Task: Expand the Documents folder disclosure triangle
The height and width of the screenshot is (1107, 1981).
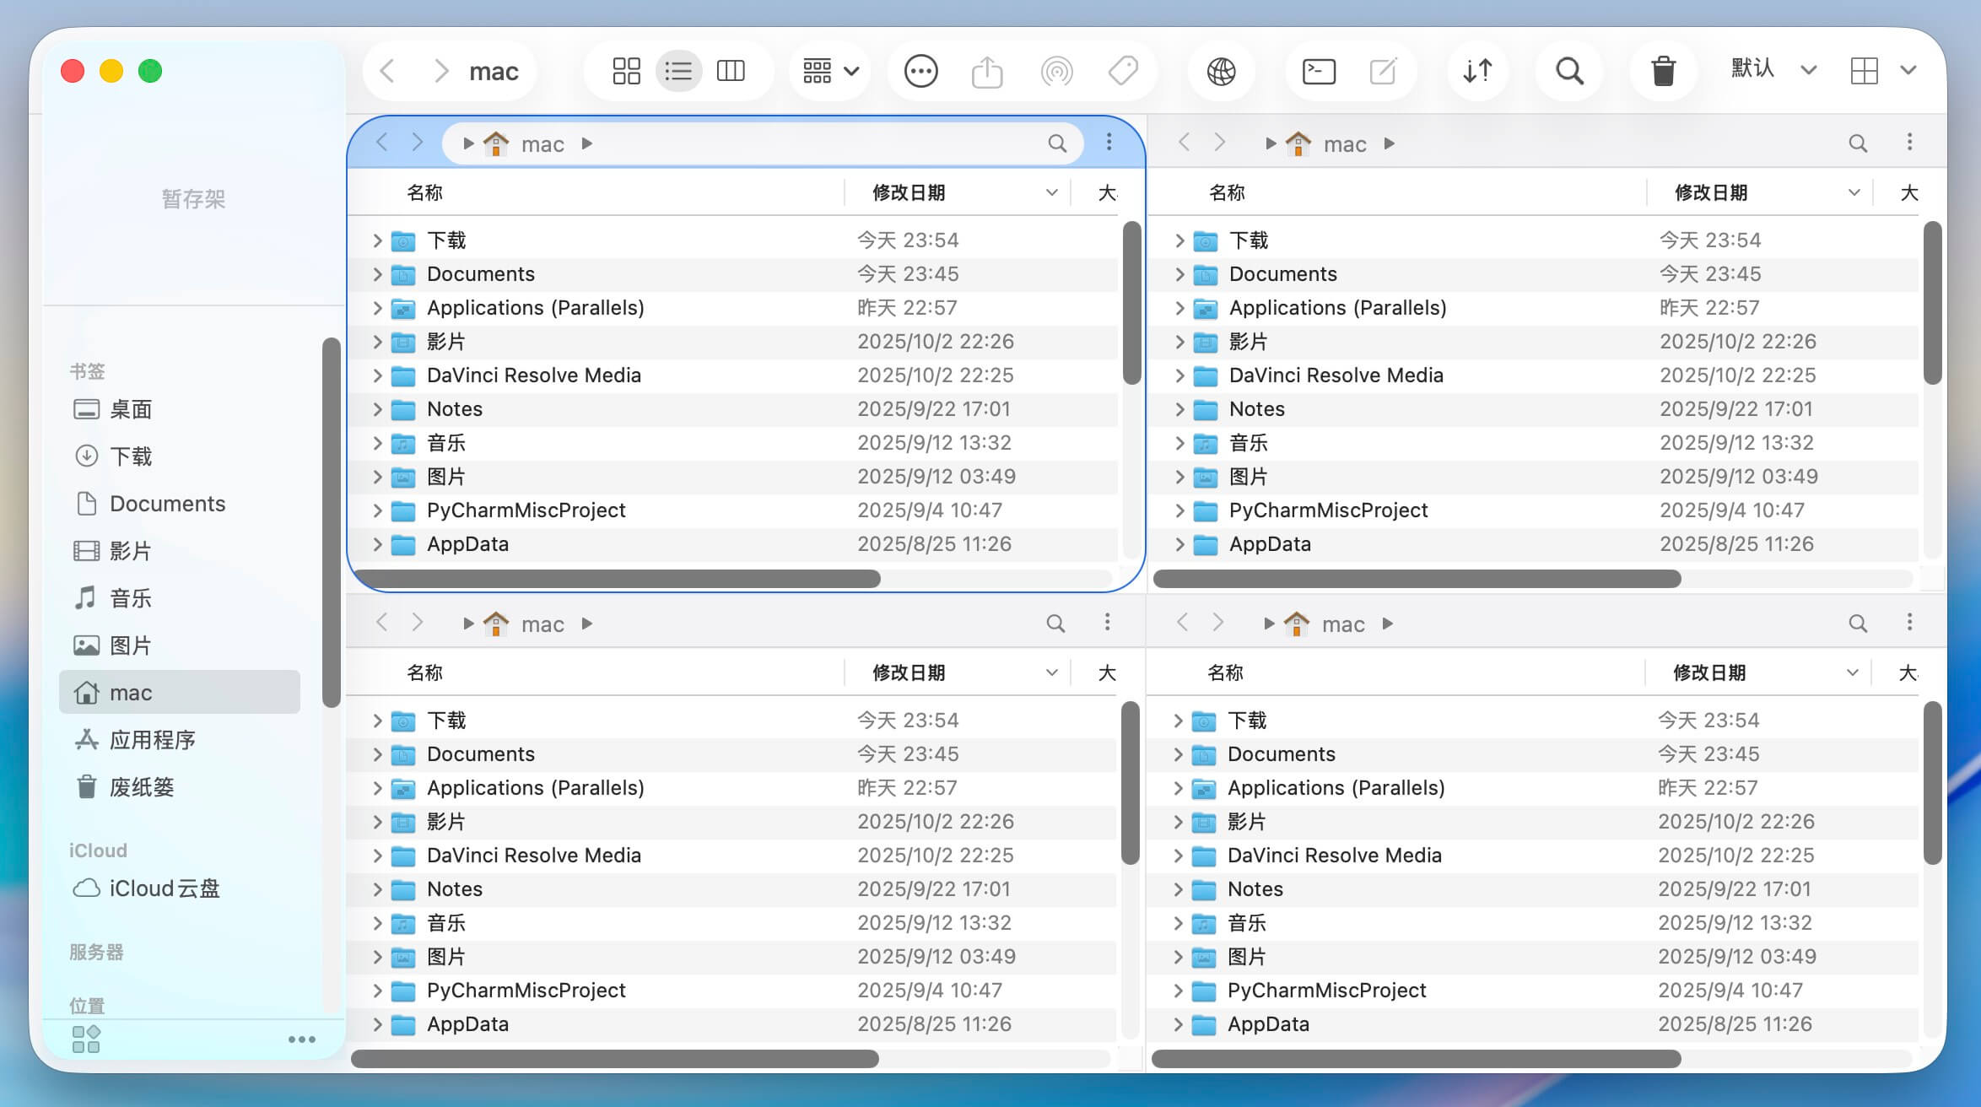Action: 377,273
